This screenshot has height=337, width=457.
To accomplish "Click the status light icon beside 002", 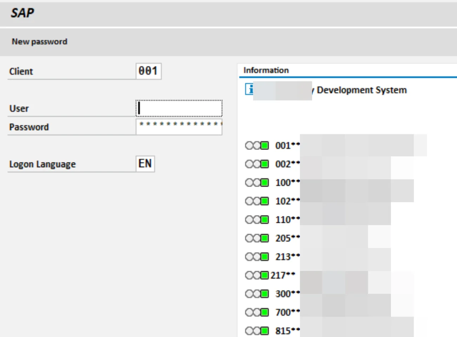I will coord(257,164).
